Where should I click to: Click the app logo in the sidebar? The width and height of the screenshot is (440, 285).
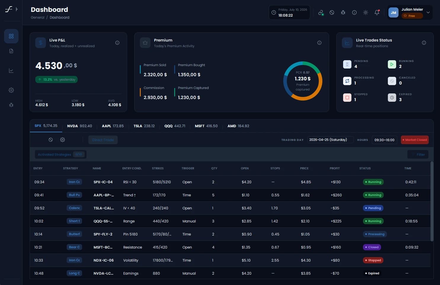click(x=9, y=9)
